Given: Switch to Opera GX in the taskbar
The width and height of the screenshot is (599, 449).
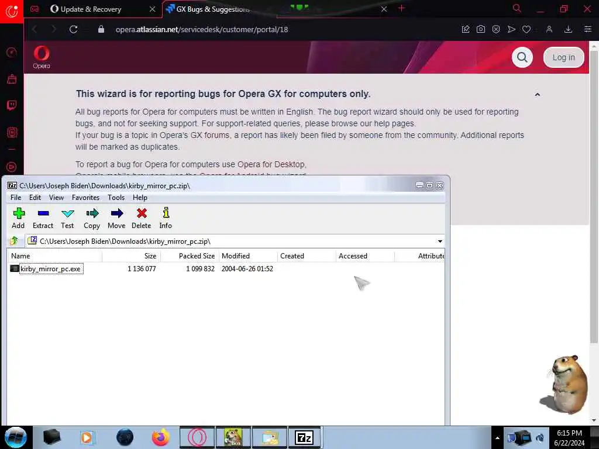Looking at the screenshot, I should pyautogui.click(x=197, y=437).
